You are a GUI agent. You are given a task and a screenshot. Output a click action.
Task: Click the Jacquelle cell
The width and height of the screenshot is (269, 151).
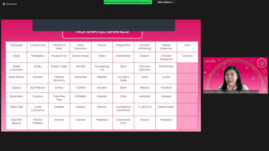(16, 47)
